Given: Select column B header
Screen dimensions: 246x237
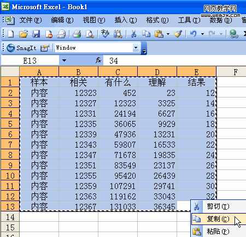Looking at the screenshot, I should click(x=79, y=72).
